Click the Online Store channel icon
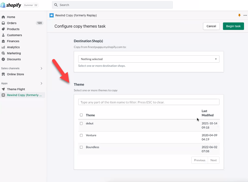The width and height of the screenshot is (248, 182). (3, 74)
